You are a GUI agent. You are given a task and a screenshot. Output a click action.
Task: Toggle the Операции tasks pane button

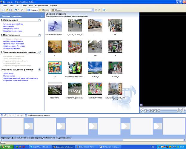tap(33, 10)
